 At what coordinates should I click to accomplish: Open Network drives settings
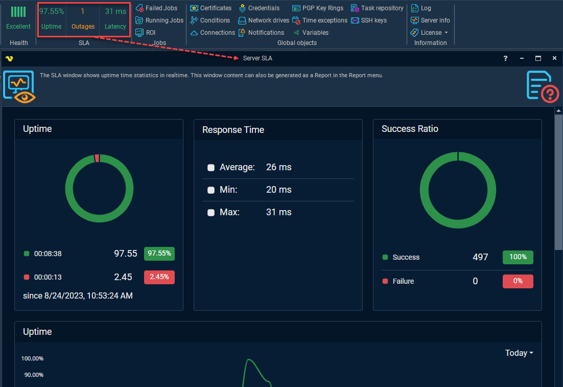pos(242,20)
